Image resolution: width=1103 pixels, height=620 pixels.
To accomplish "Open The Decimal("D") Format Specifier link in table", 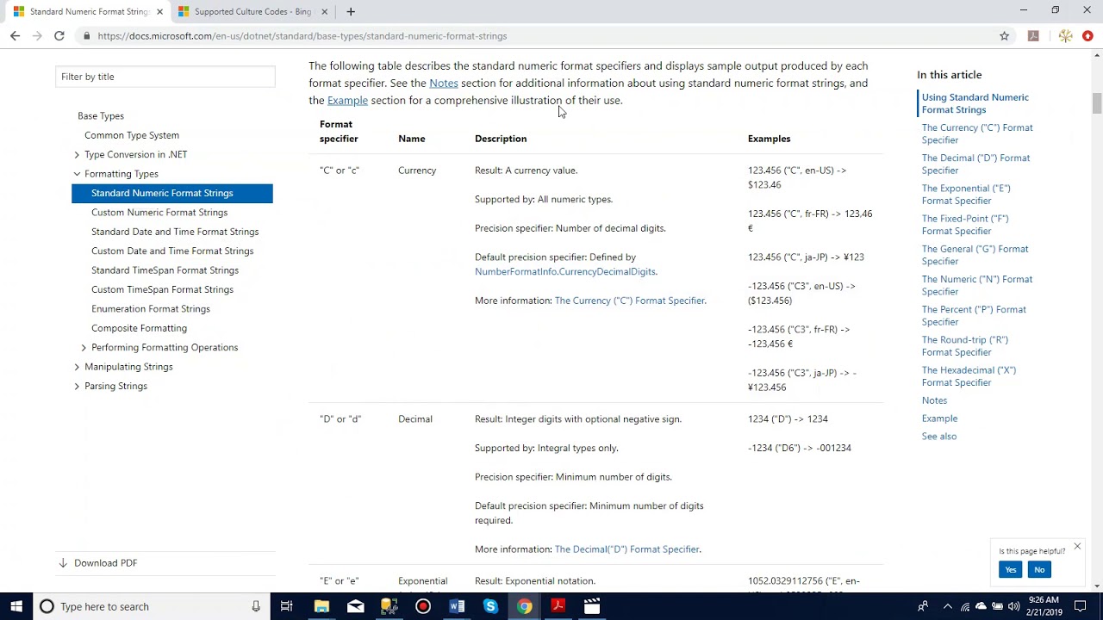I will tap(627, 549).
